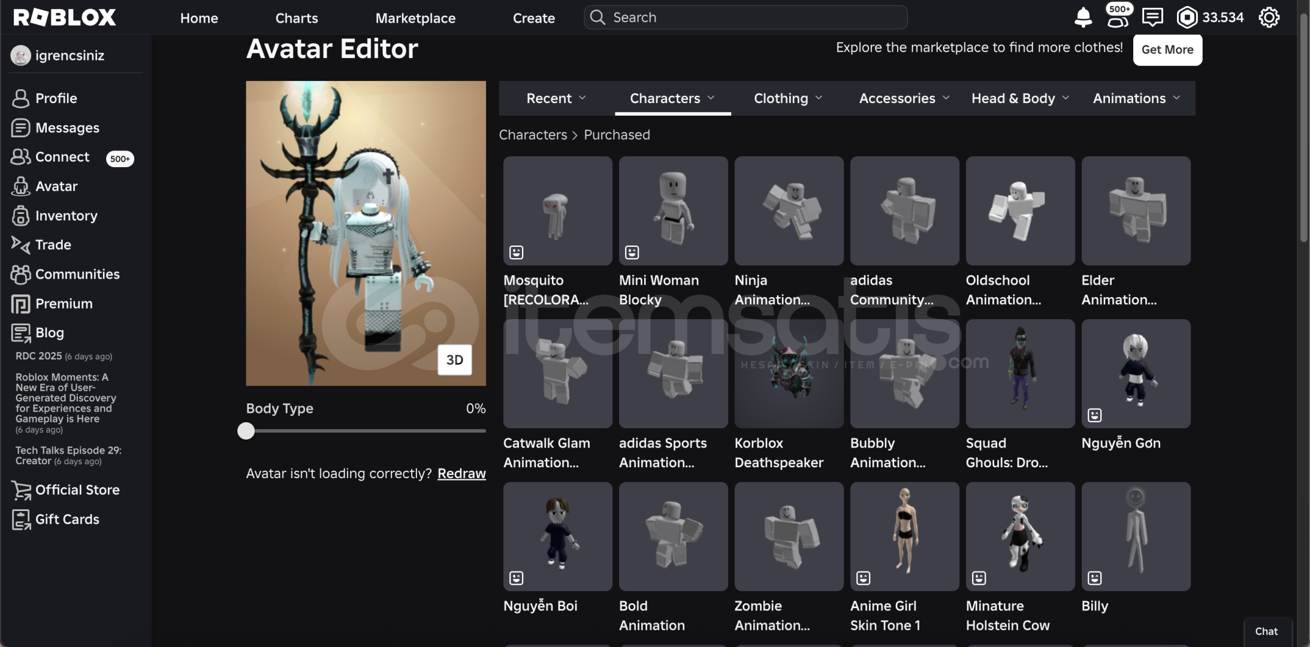Select the Minature Holstein Cow thumbnail
The width and height of the screenshot is (1310, 647).
(1020, 537)
